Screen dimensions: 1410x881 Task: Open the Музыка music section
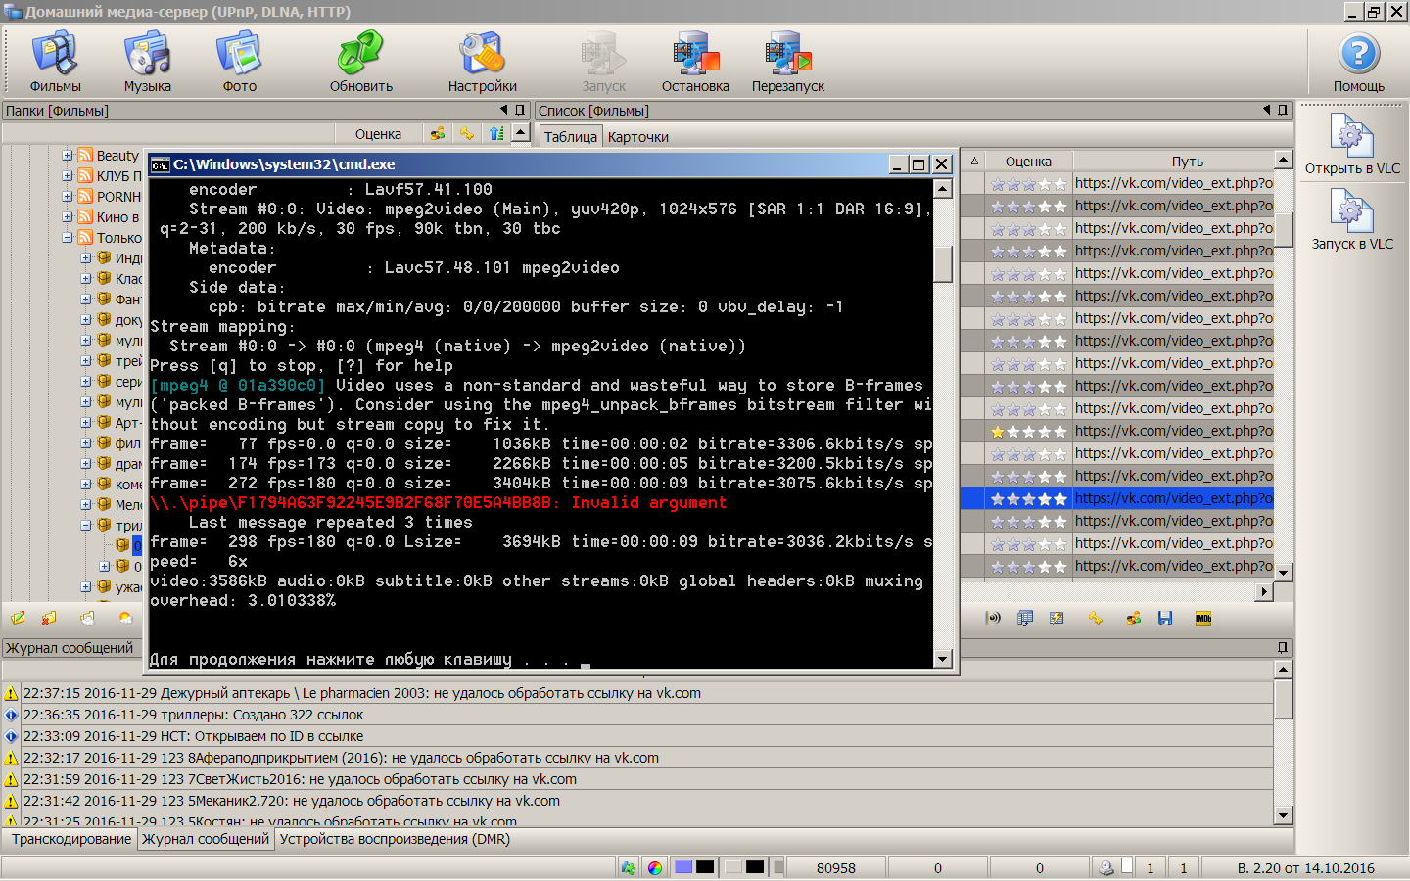point(148,61)
